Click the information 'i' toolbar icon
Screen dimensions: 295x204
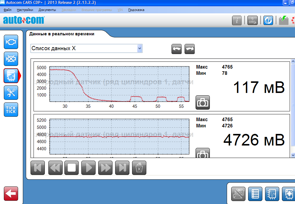pos(237,20)
